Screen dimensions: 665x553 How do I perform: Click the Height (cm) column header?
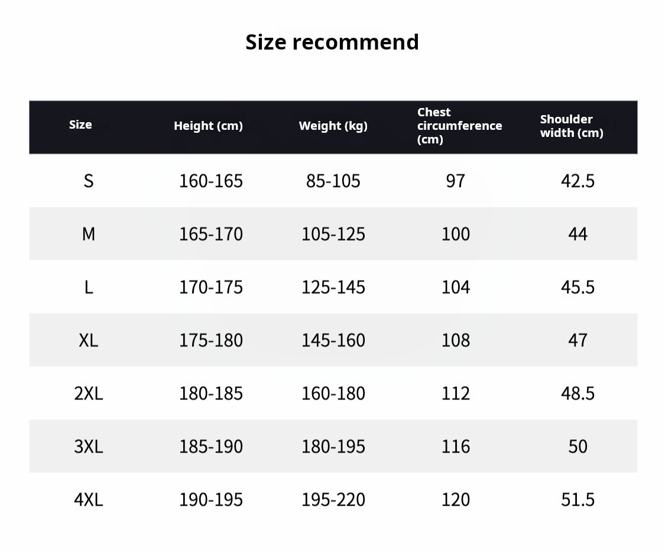[x=208, y=126]
